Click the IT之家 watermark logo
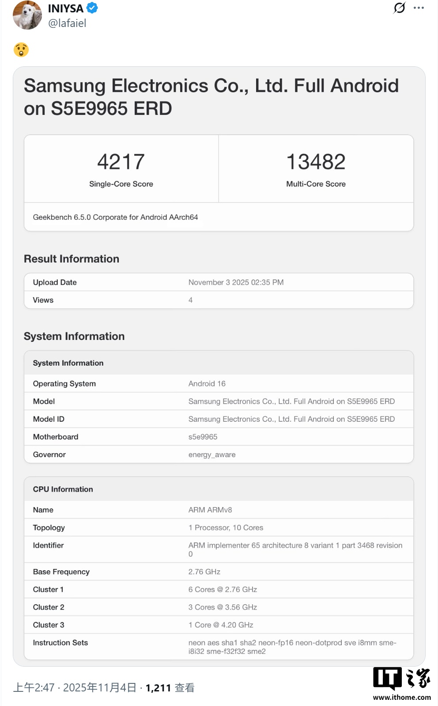The width and height of the screenshot is (438, 706). click(401, 679)
